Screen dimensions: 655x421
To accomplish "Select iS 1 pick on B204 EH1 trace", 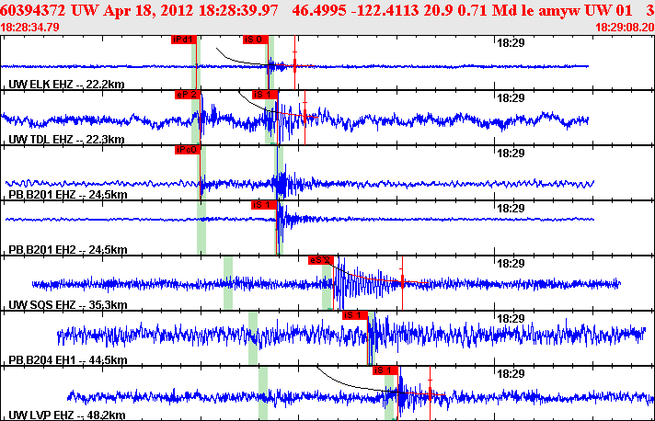I will click(354, 315).
